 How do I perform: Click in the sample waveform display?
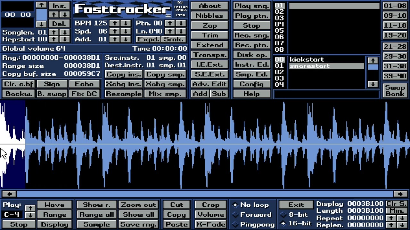click(205, 145)
